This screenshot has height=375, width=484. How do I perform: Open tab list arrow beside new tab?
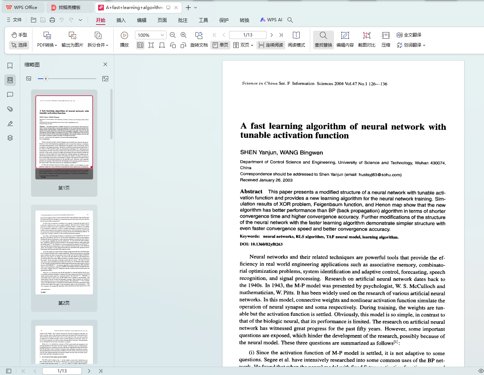pos(195,8)
